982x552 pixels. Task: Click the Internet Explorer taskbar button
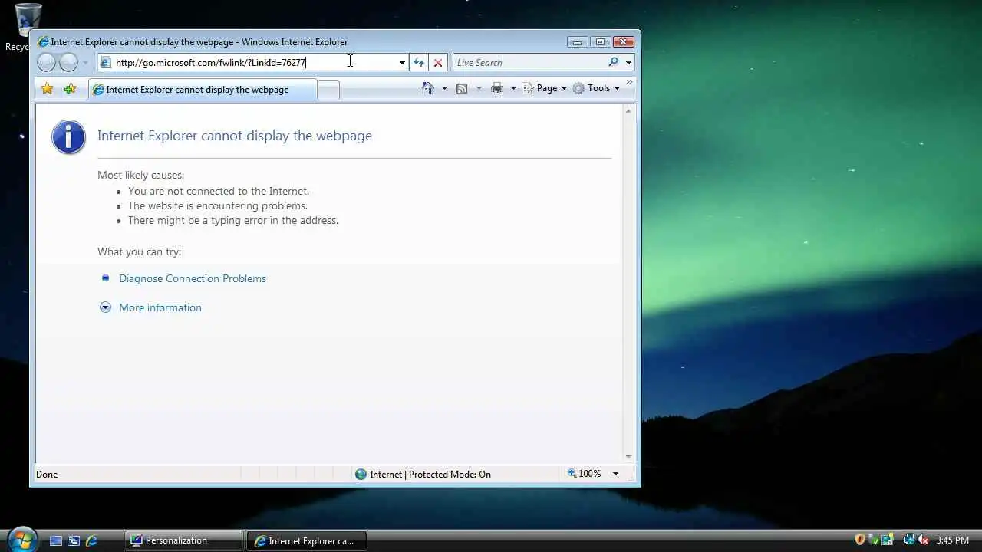[307, 540]
